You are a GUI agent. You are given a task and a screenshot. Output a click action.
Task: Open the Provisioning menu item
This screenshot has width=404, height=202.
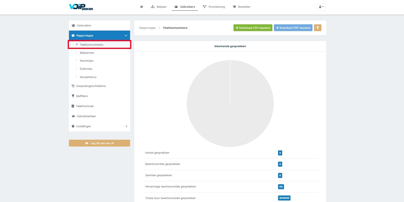point(214,7)
